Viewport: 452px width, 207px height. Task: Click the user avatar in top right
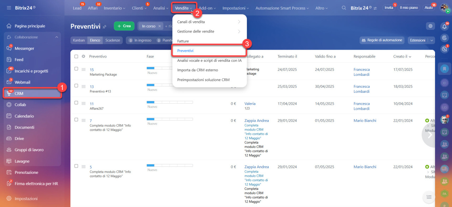[444, 8]
